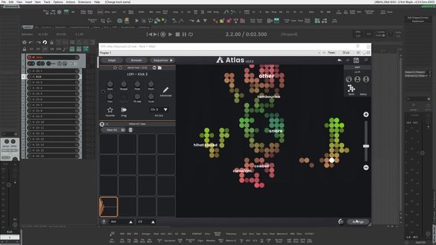The width and height of the screenshot is (436, 245).
Task: Go to project start in transport
Action: (x=149, y=35)
